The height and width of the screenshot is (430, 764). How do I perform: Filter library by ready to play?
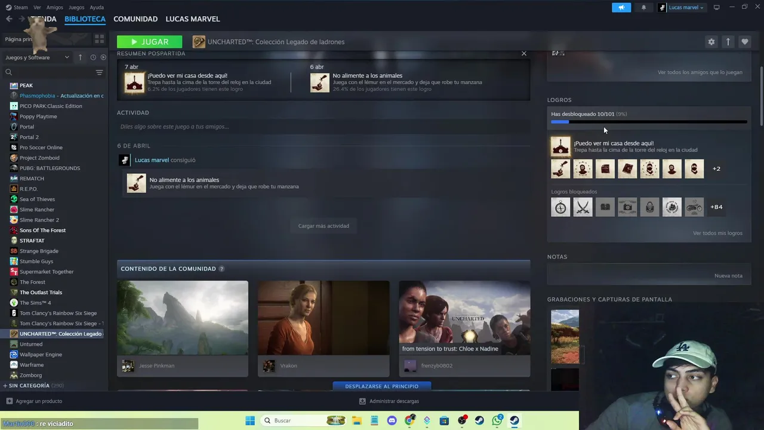pos(103,57)
